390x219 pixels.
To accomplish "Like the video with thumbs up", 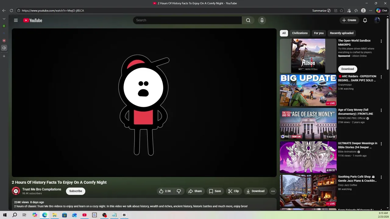I will coord(165,191).
